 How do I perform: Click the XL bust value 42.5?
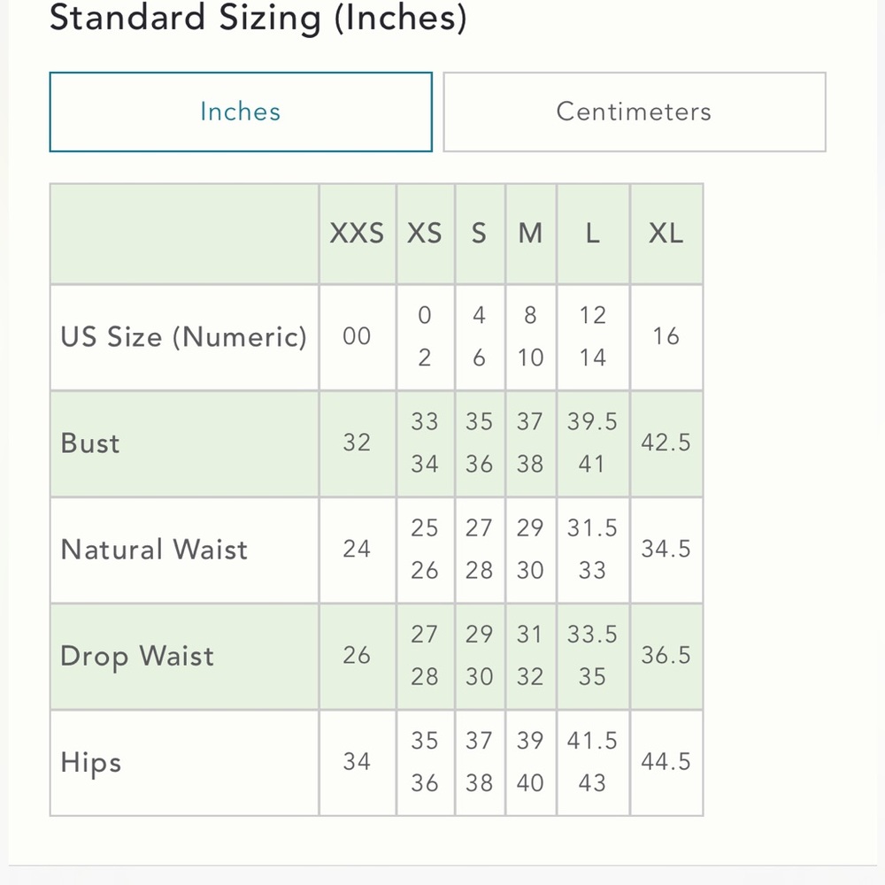[x=666, y=443]
